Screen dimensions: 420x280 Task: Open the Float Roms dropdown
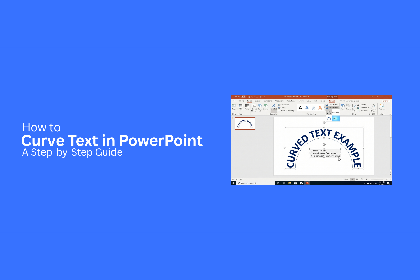point(363,111)
